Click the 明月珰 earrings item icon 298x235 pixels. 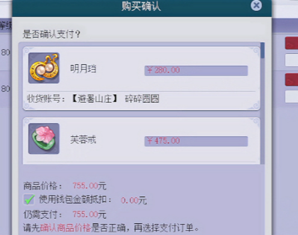pyautogui.click(x=43, y=68)
